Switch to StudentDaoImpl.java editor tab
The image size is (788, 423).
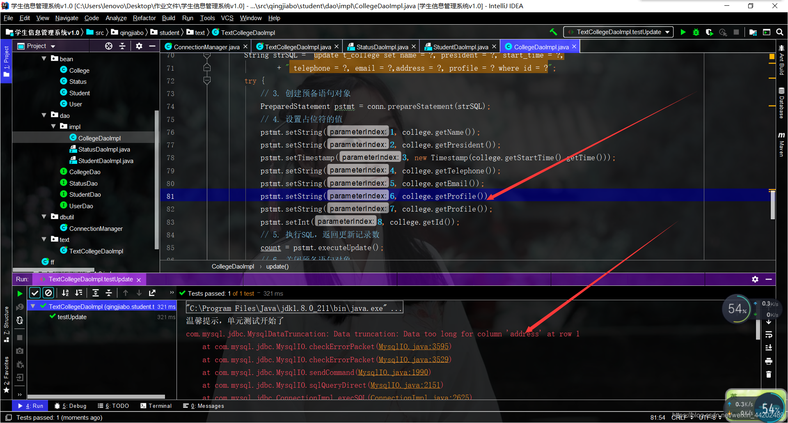click(460, 47)
